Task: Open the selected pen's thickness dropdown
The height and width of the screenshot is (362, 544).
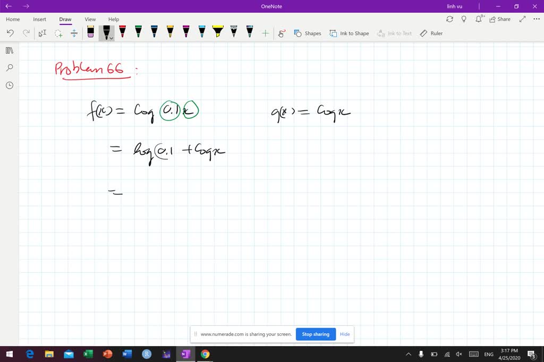Action: click(110, 38)
